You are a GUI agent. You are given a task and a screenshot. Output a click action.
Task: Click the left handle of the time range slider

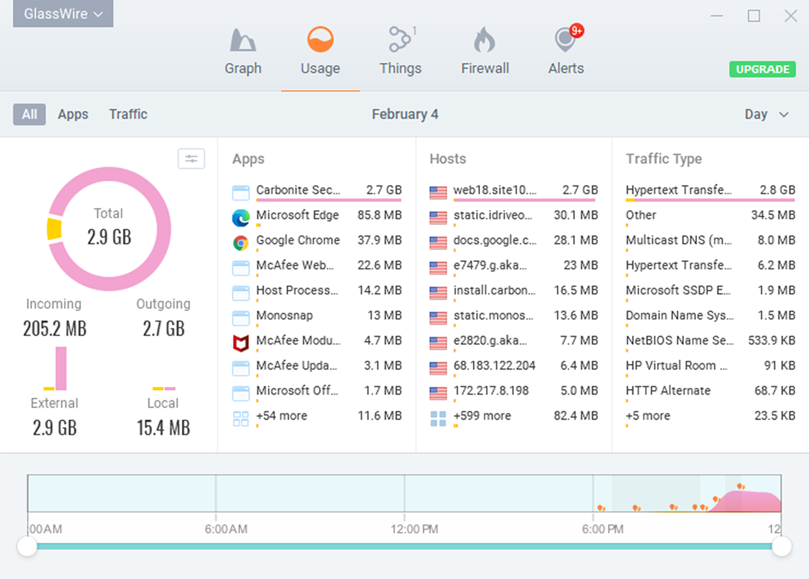28,546
